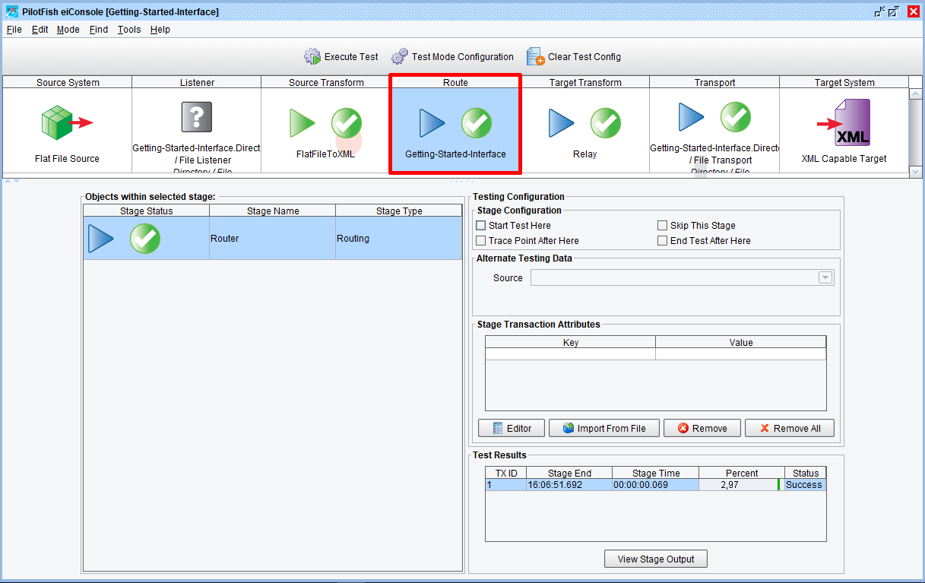925x583 pixels.
Task: Select the Routing stage type cell
Action: (399, 239)
